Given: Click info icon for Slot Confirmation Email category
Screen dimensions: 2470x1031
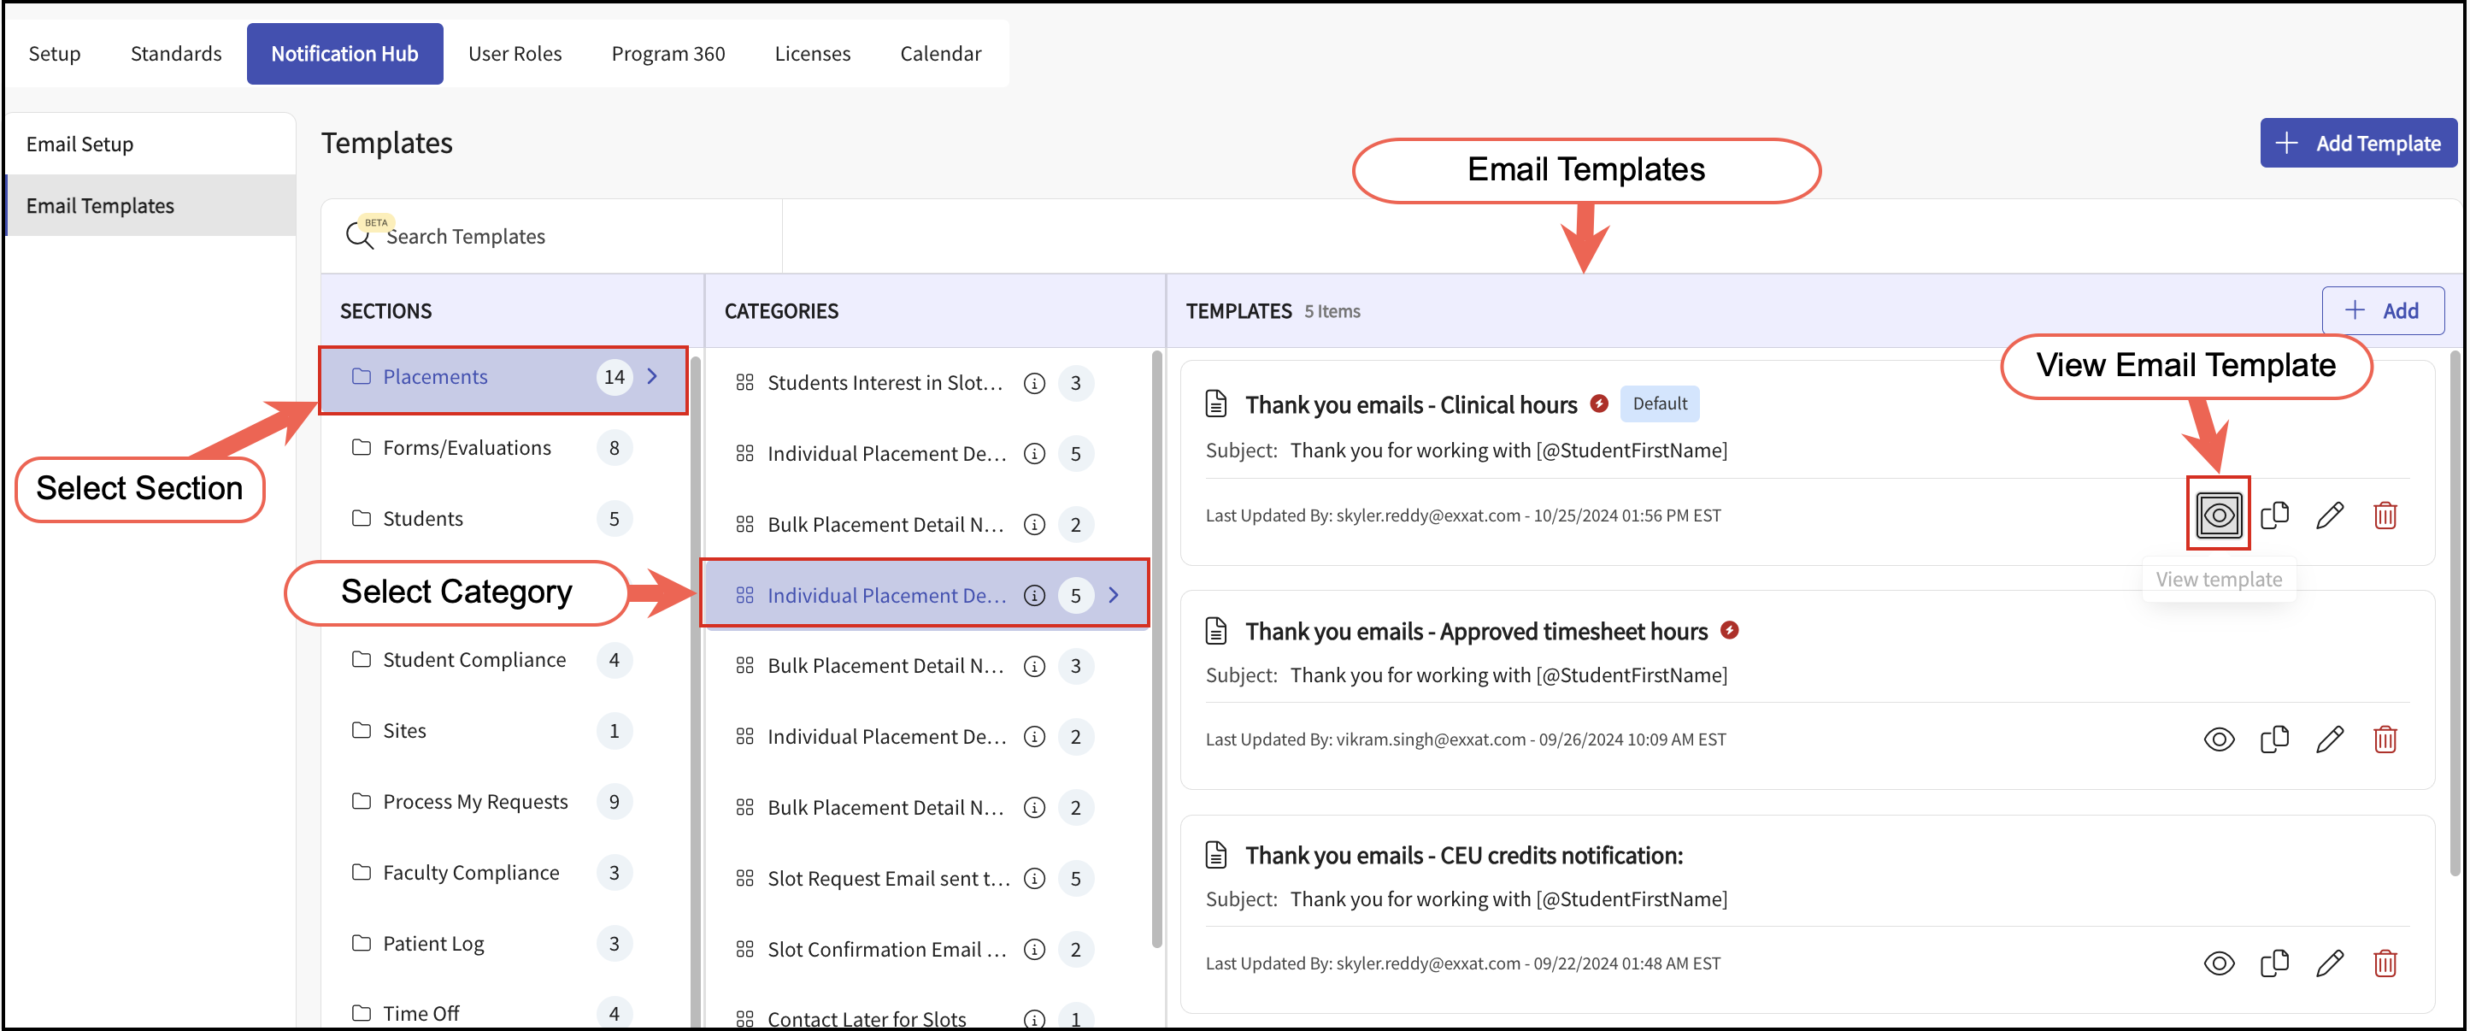Looking at the screenshot, I should pyautogui.click(x=1033, y=949).
